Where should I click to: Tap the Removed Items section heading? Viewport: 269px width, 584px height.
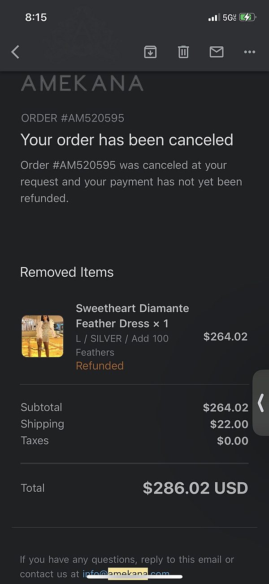(67, 272)
